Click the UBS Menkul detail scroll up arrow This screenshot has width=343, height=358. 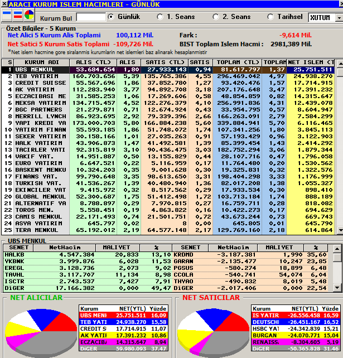[337, 248]
